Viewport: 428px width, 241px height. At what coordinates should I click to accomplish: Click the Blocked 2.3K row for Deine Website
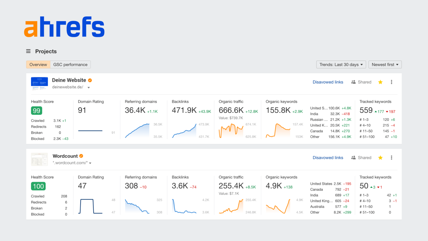click(49, 139)
